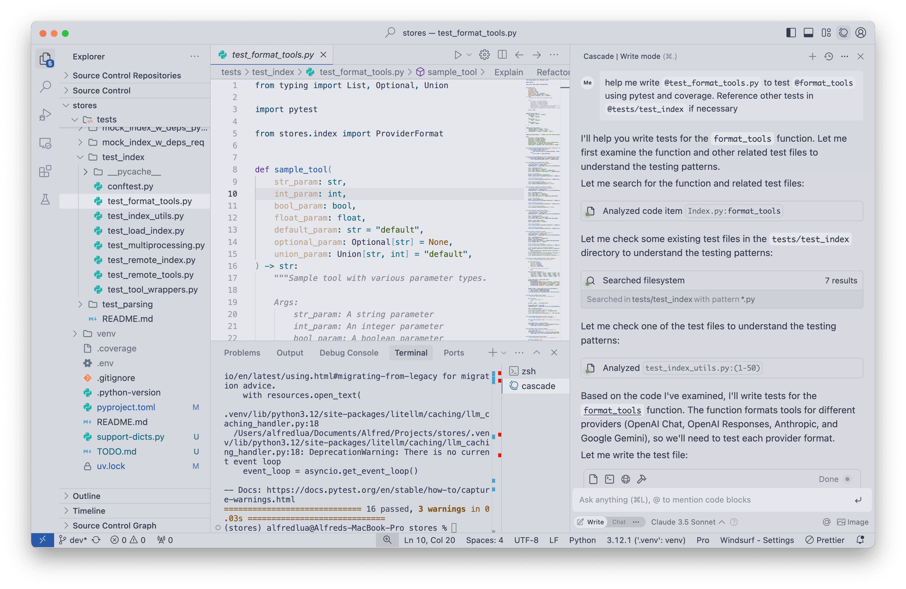
Task: Synchronize changes icon next to dev branch
Action: tap(96, 540)
